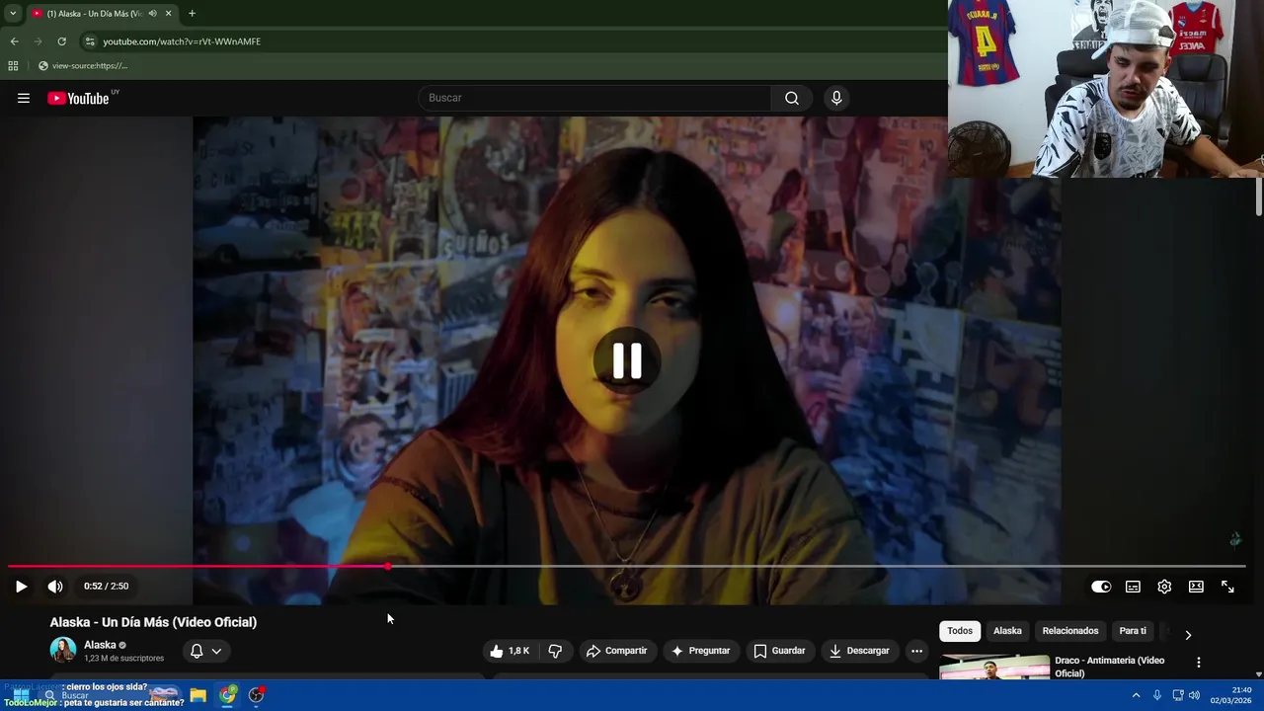Open the Draco - Antimateria video thumbnail
The image size is (1264, 711).
pos(994,668)
